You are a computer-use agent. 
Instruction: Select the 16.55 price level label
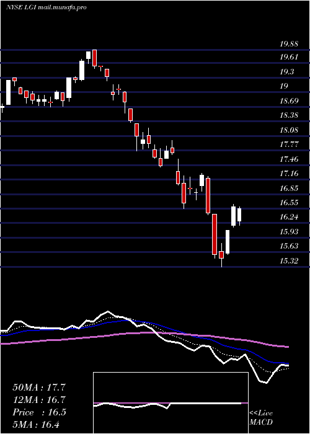click(289, 202)
